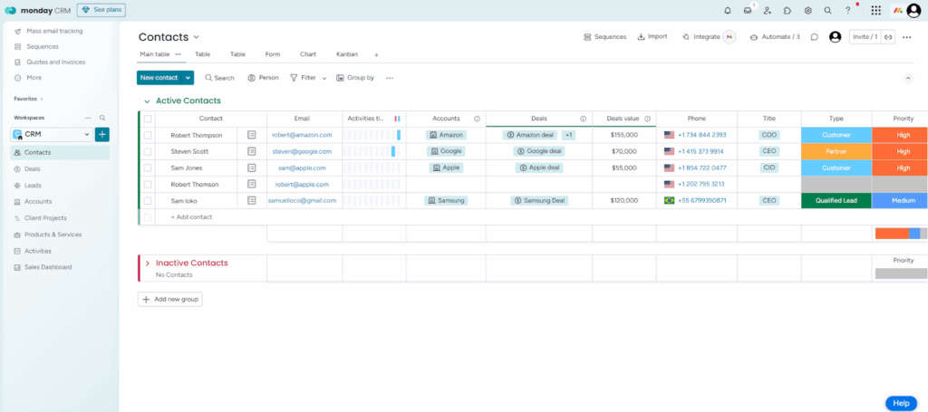Open the notifications bell icon

(727, 11)
